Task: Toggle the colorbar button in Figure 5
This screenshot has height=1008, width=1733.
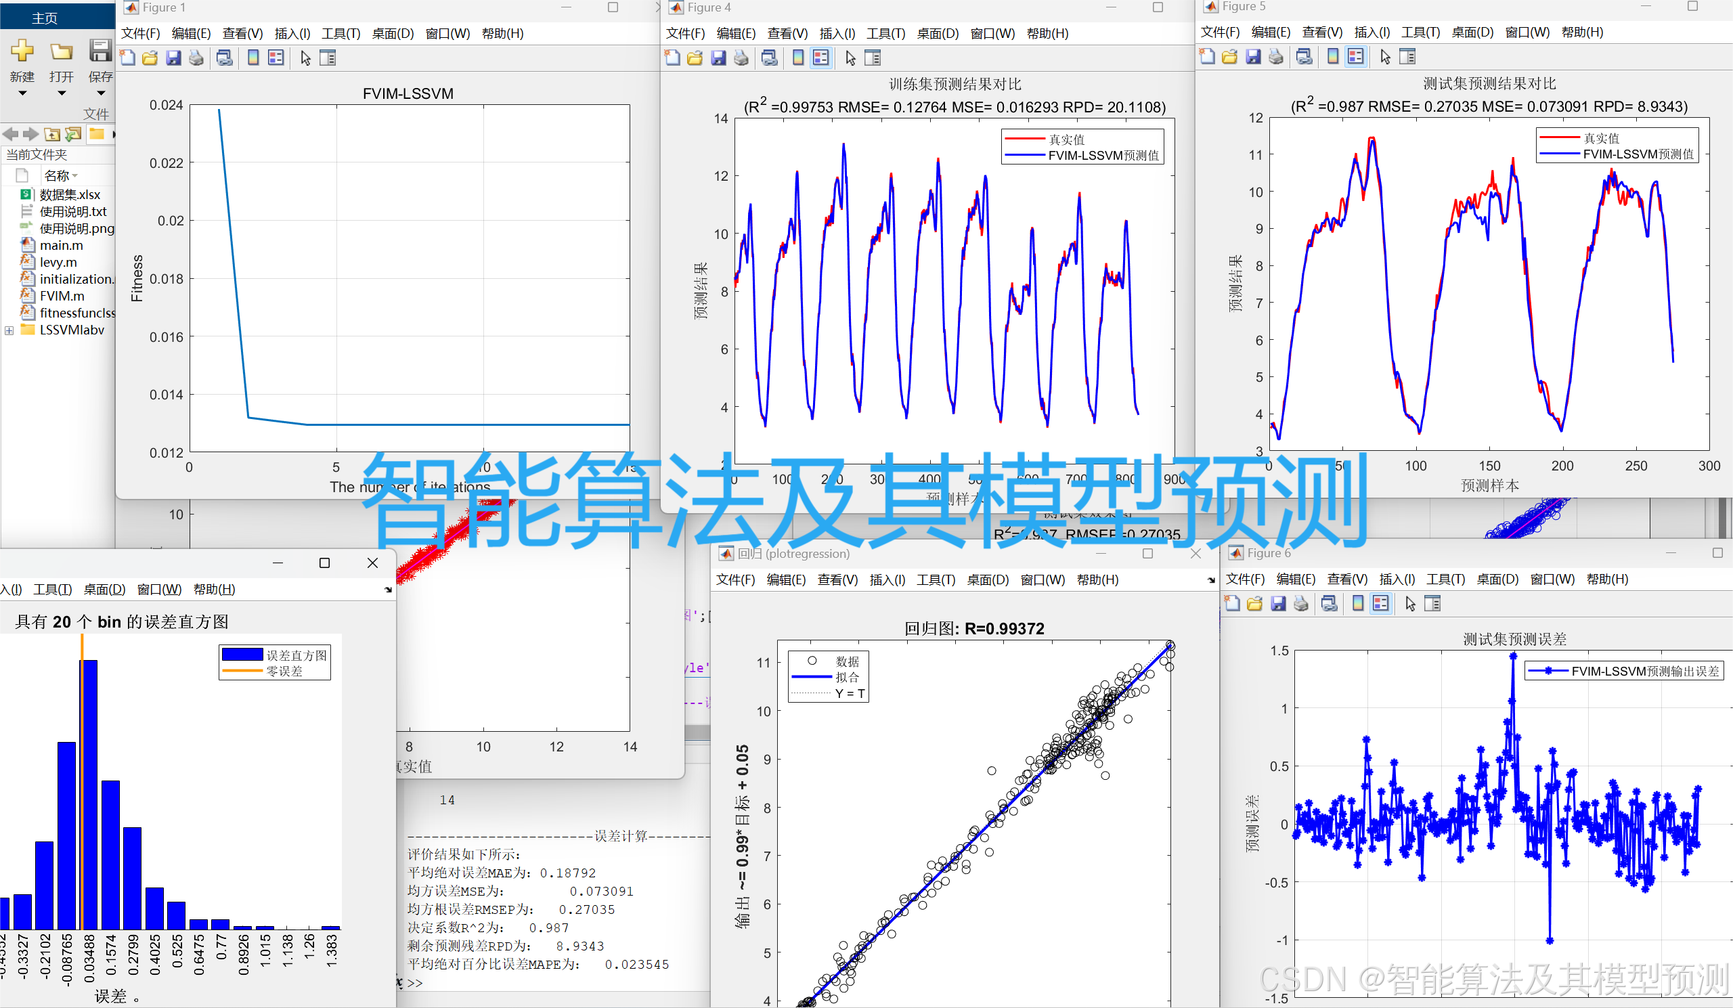Action: click(1334, 56)
